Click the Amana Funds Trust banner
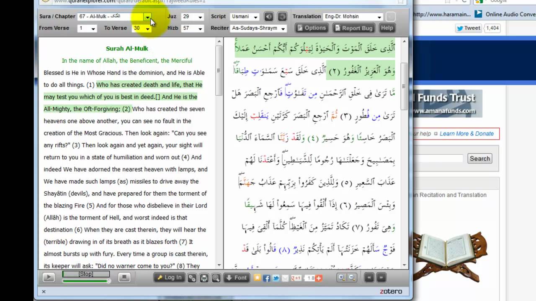 point(448,104)
